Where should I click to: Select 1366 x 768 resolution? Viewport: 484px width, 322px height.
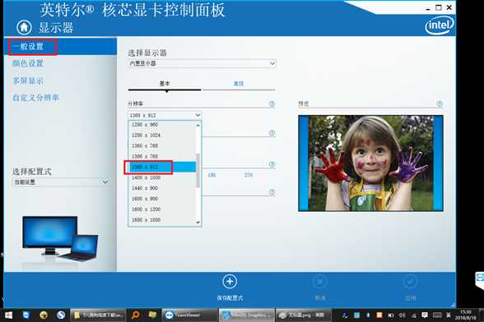pos(162,157)
